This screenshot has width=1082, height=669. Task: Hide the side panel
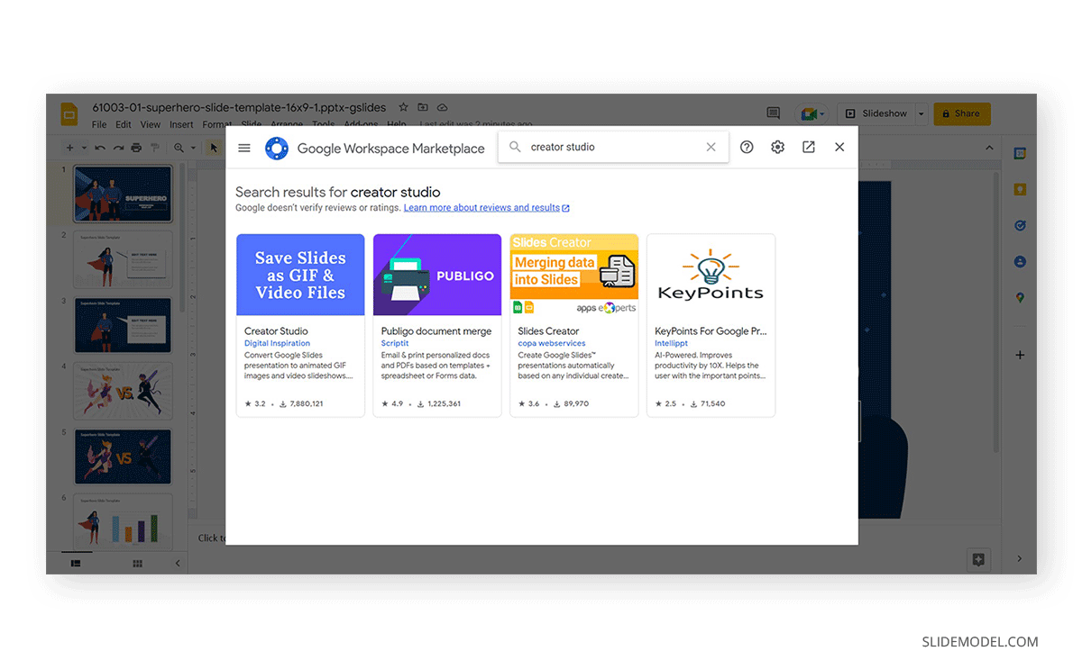pos(1020,559)
